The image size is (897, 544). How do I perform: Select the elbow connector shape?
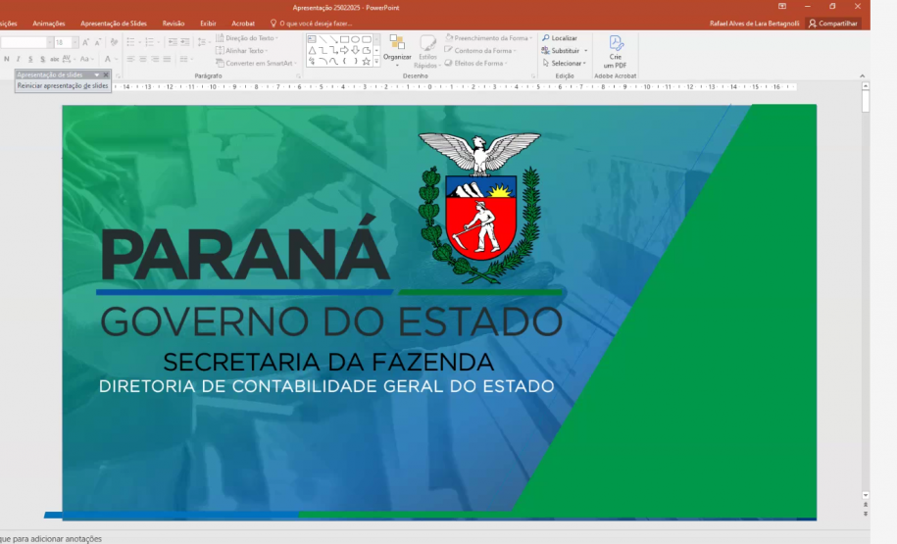click(323, 50)
